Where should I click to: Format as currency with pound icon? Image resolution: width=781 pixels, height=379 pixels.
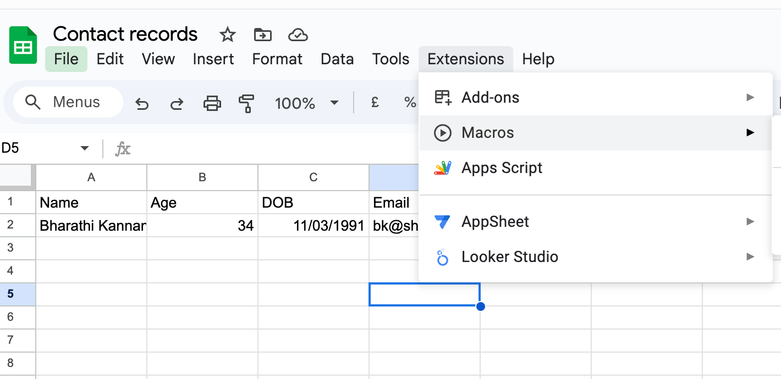pos(375,103)
